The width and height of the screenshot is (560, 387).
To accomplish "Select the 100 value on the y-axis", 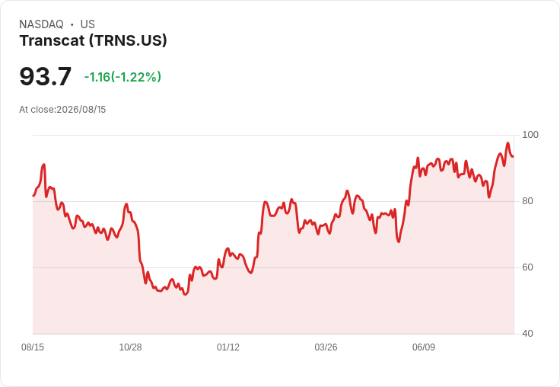I will pos(530,135).
